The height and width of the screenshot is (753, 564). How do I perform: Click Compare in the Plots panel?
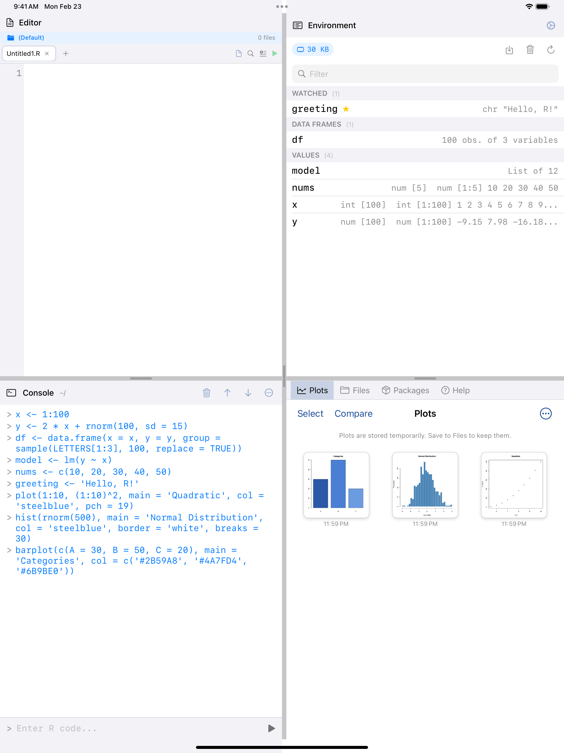pos(354,414)
